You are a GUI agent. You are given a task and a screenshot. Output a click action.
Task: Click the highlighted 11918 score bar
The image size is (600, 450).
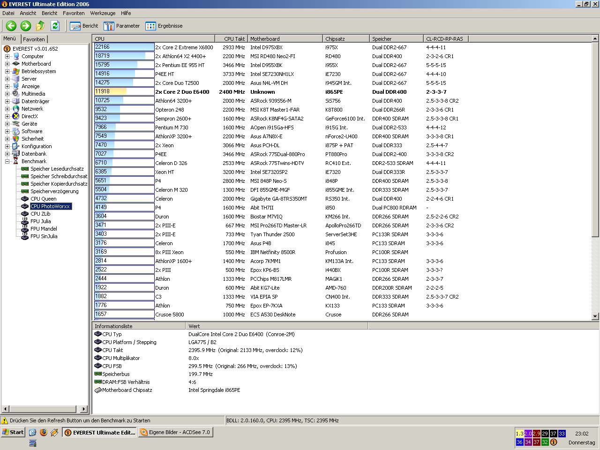(x=124, y=92)
